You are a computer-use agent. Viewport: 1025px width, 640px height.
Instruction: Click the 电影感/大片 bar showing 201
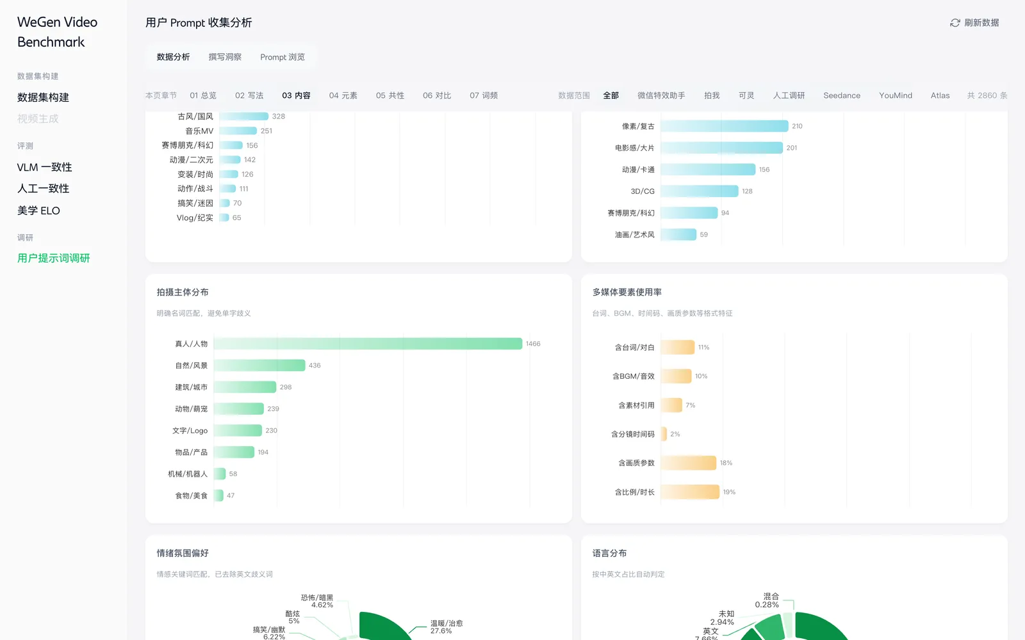coord(721,148)
